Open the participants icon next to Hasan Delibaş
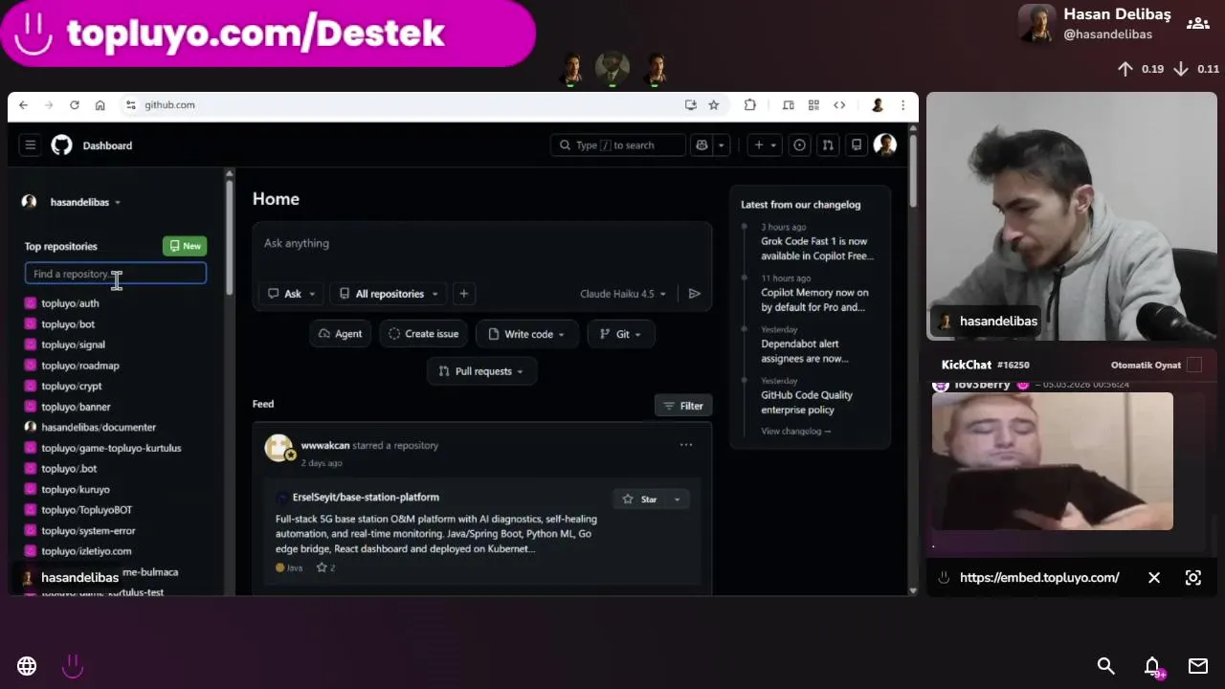 1197,23
